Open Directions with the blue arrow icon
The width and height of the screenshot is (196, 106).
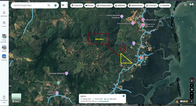(55, 5)
